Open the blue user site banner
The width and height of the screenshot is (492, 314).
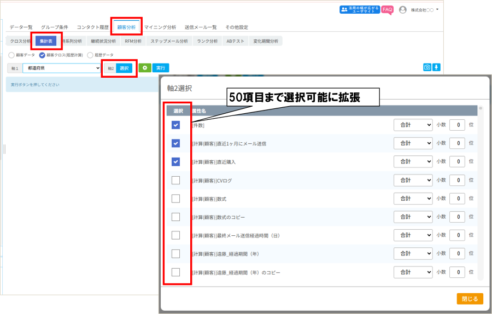coord(360,9)
